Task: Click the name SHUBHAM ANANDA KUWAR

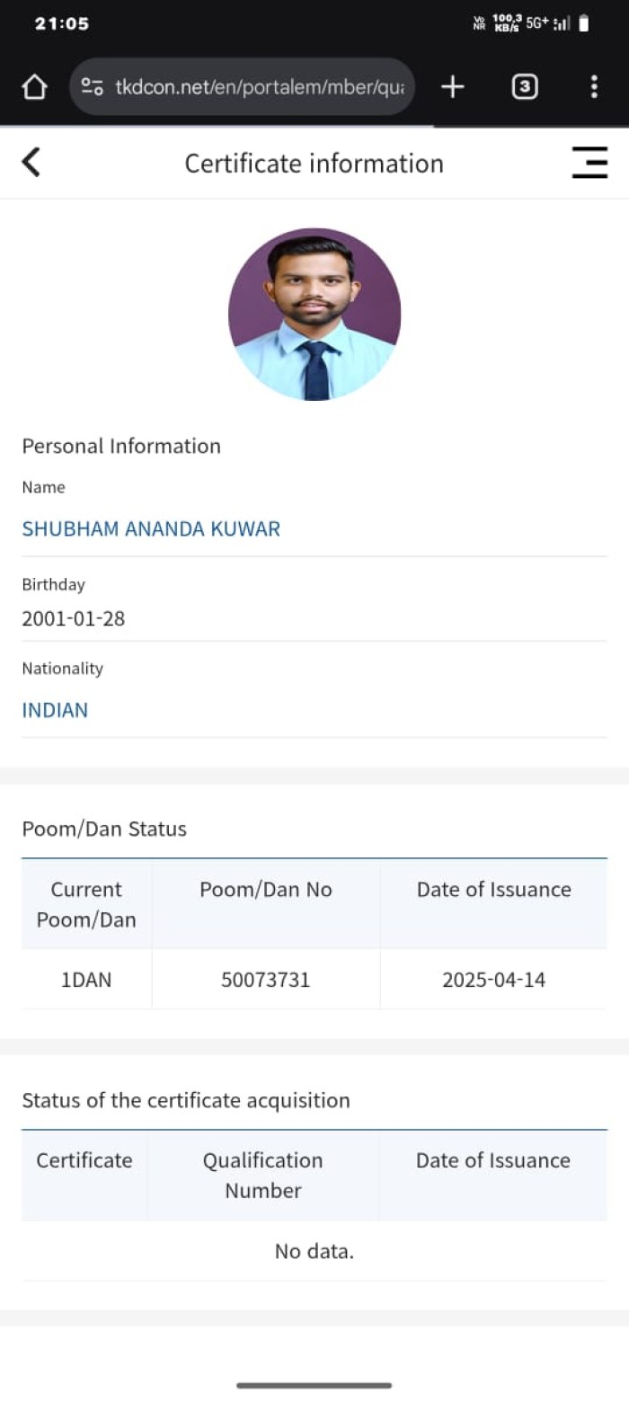Action: click(x=151, y=528)
